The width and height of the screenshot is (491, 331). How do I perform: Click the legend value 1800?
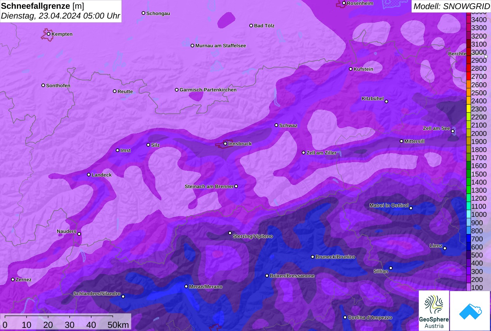(x=479, y=150)
